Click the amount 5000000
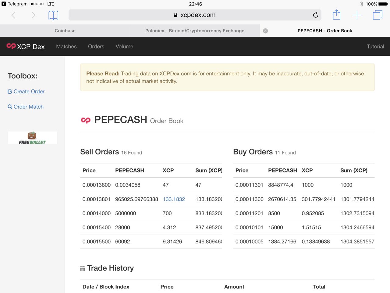The width and height of the screenshot is (390, 293). click(126, 213)
